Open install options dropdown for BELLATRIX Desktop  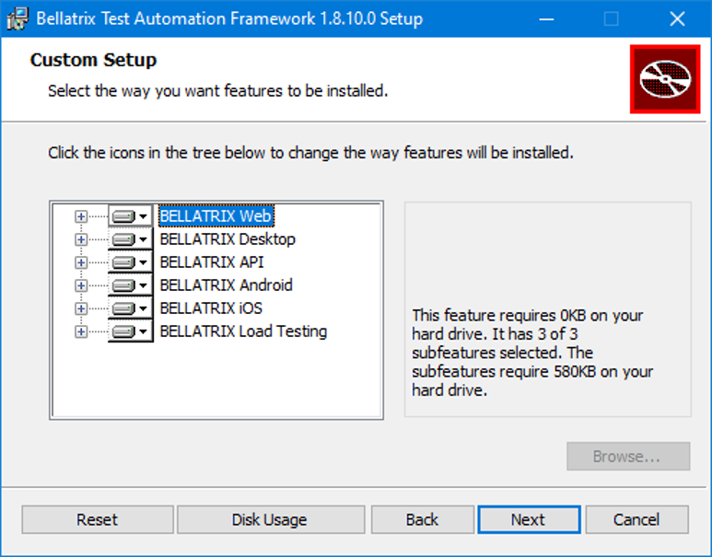pyautogui.click(x=130, y=239)
